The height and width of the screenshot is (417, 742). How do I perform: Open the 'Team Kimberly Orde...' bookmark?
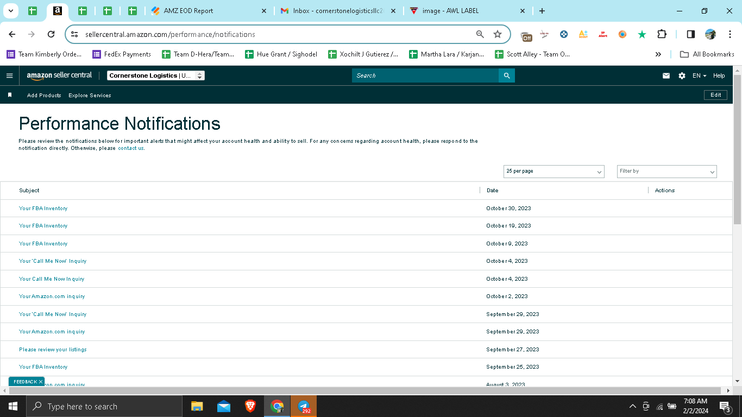[x=44, y=54]
